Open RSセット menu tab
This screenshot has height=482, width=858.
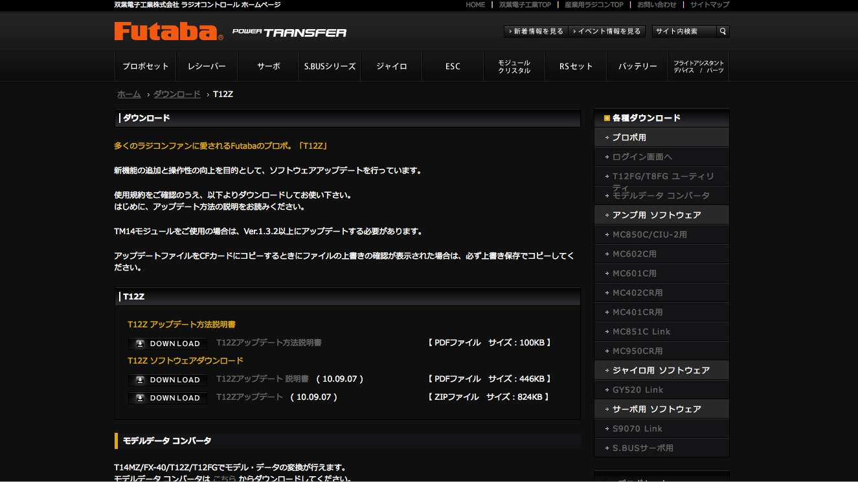coord(576,66)
